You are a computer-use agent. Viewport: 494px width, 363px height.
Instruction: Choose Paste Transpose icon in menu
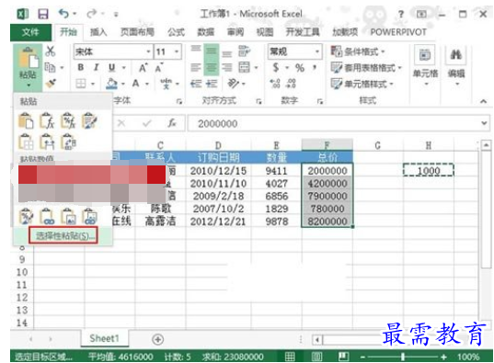(x=68, y=142)
